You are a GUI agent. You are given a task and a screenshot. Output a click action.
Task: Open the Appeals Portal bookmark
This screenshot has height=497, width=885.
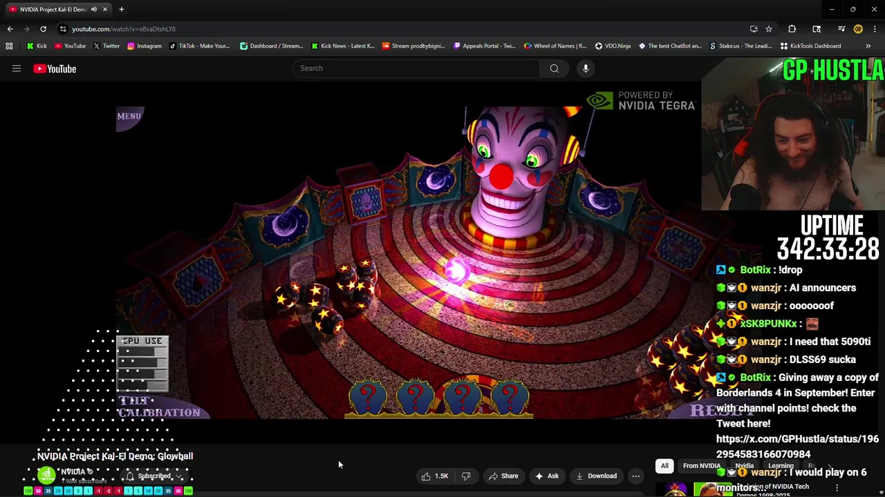click(x=484, y=46)
